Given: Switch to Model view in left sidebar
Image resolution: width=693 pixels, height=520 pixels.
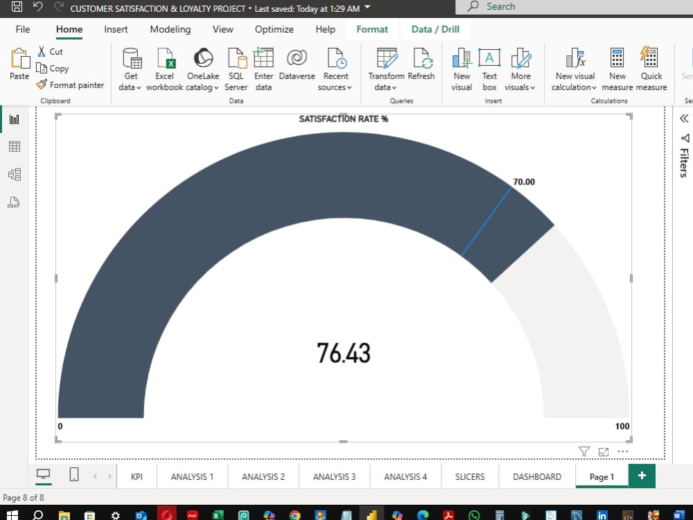Looking at the screenshot, I should point(14,174).
